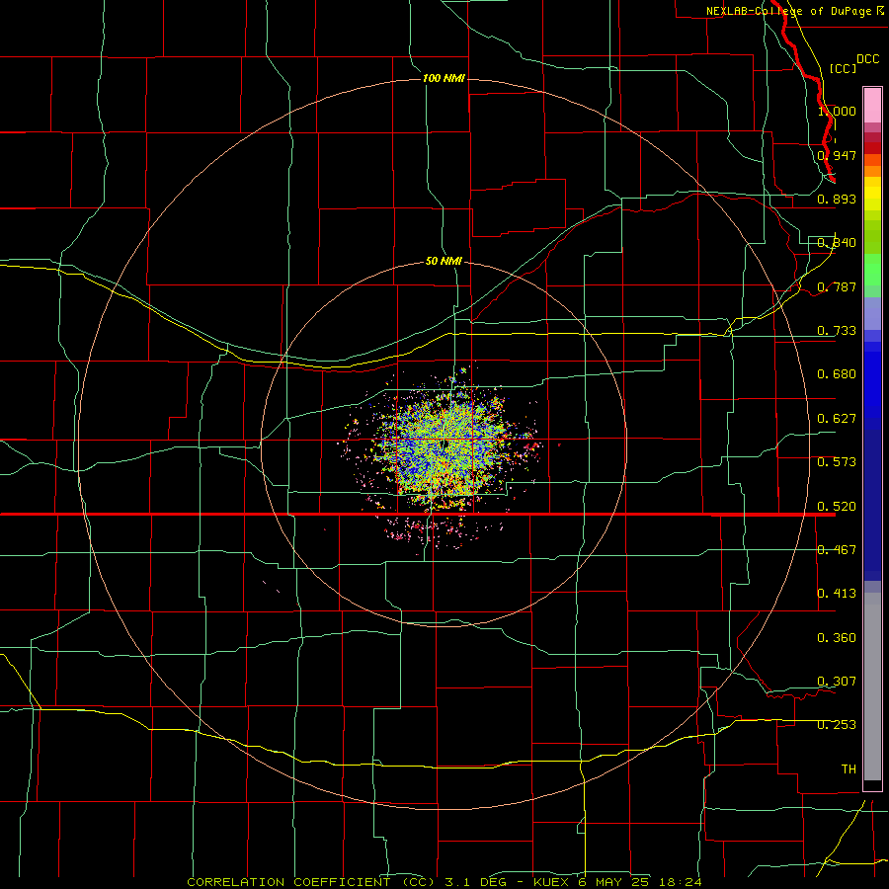Click the [CC] legend unit label

pos(843,68)
